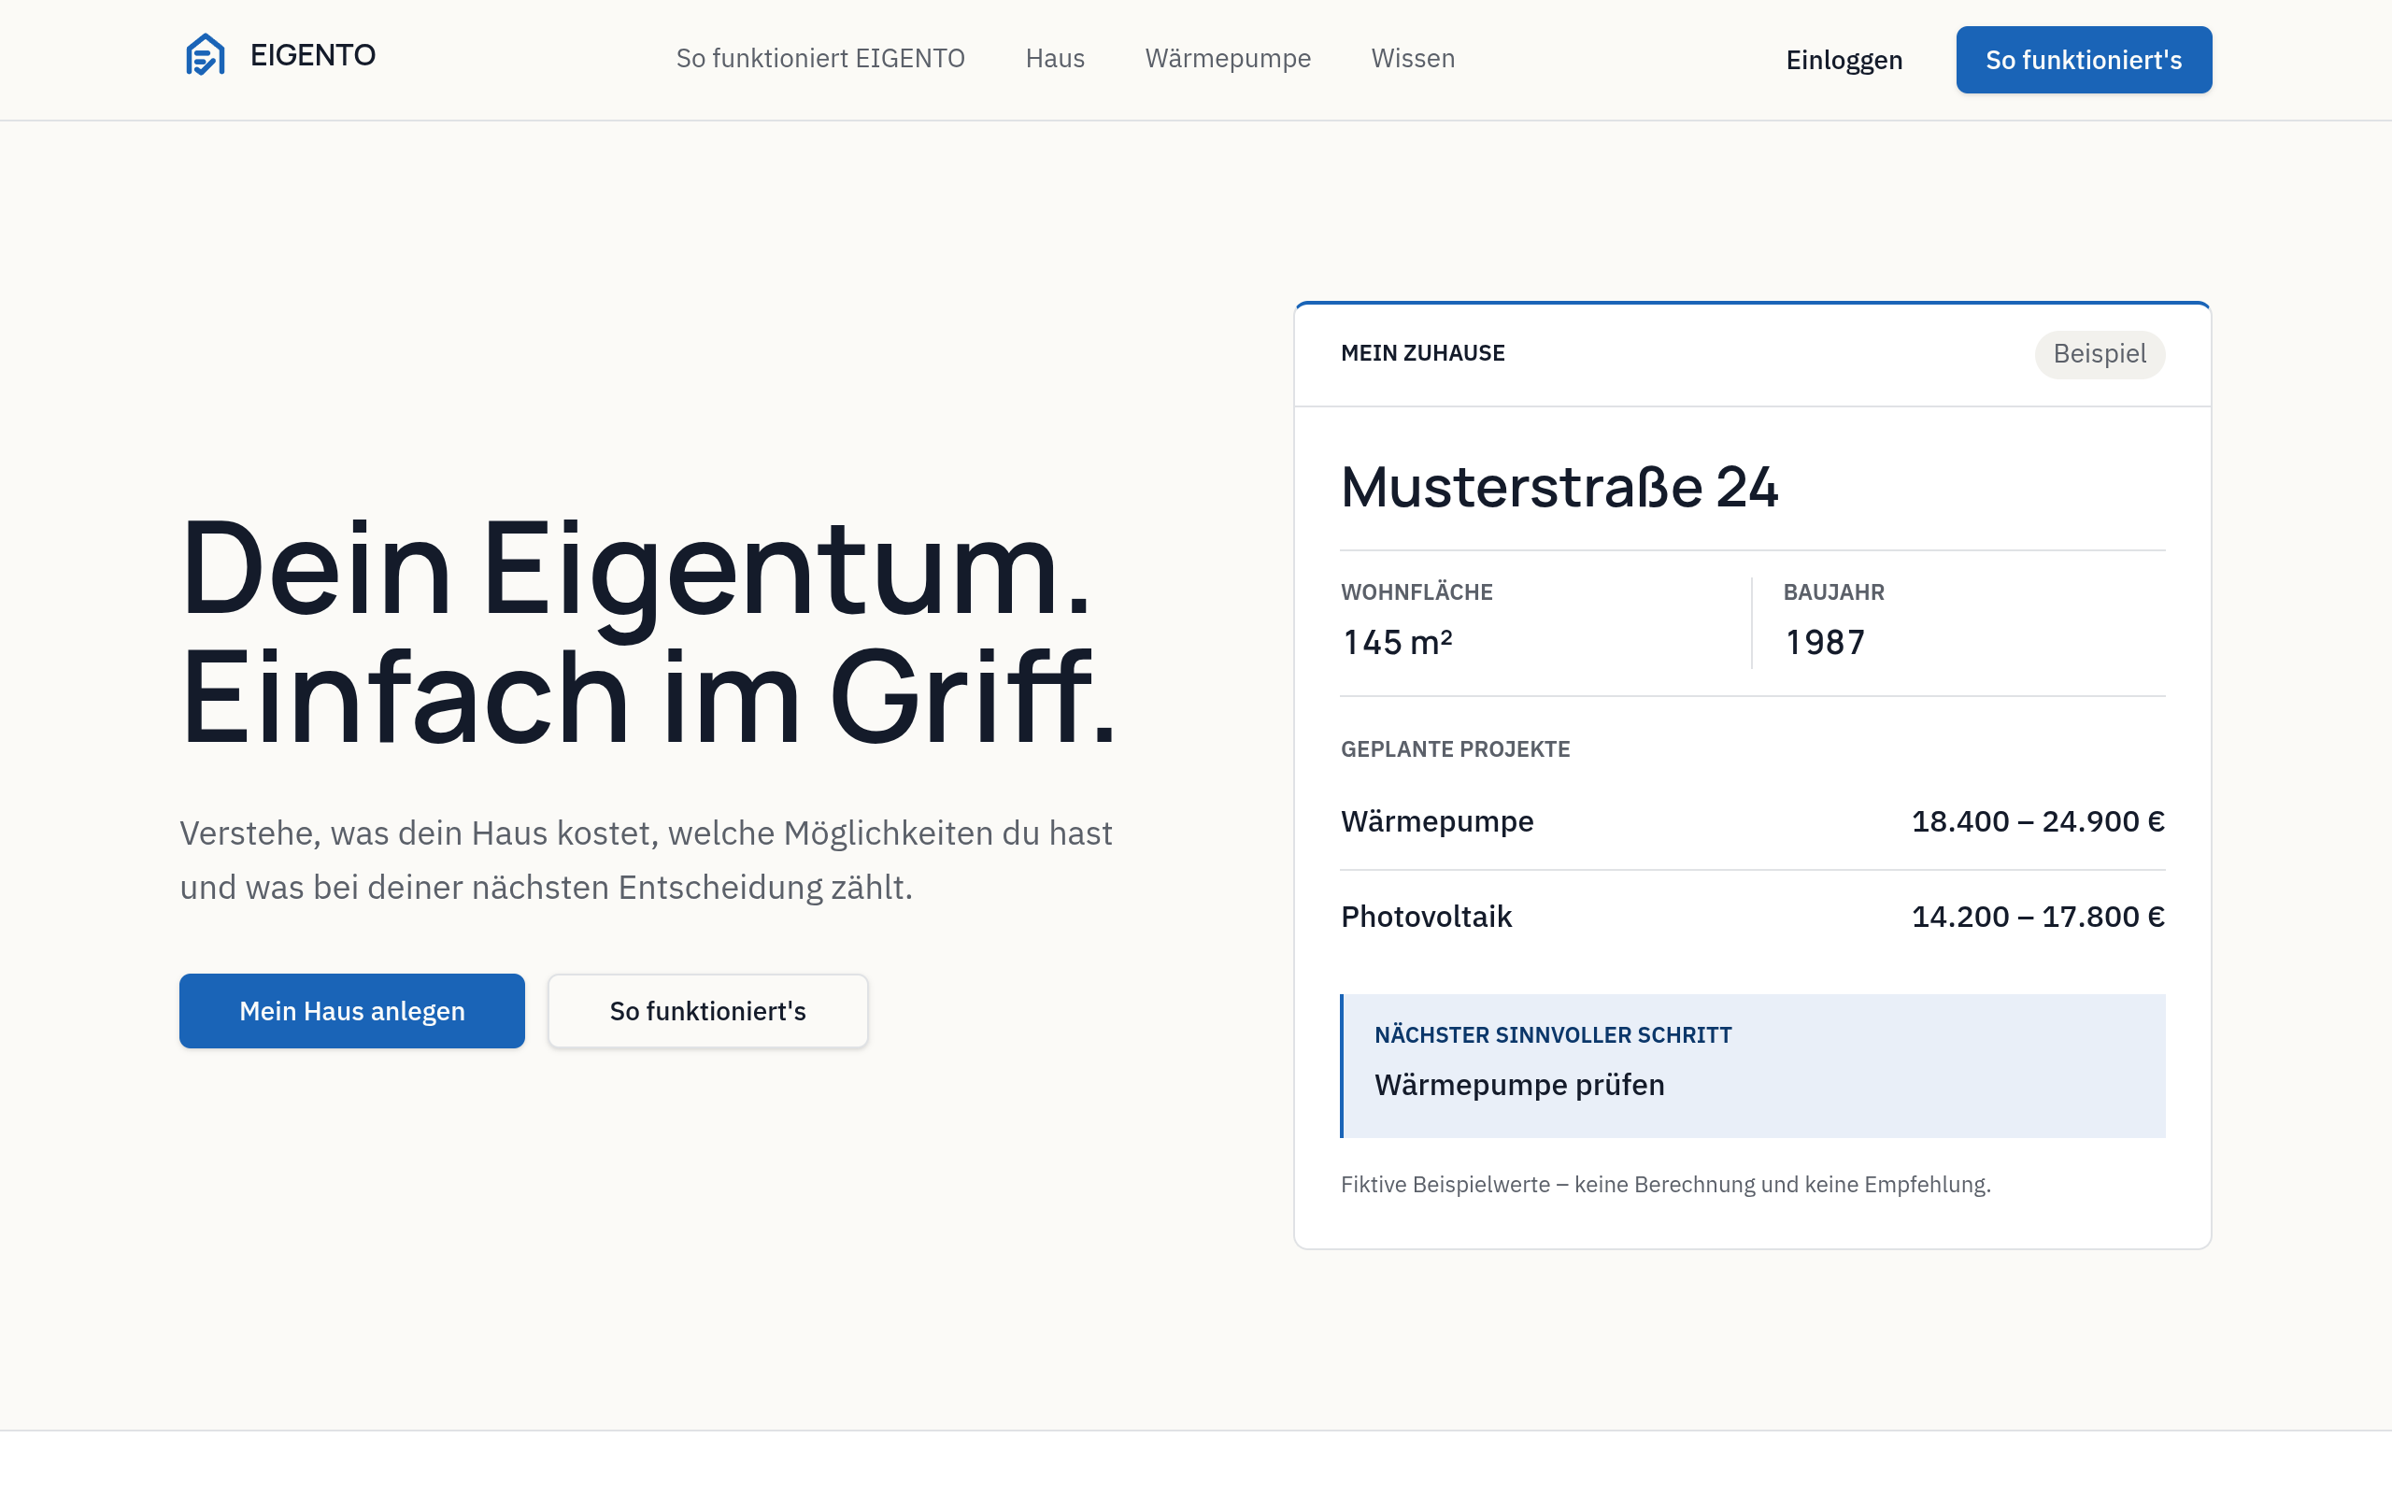This screenshot has height=1495, width=2392.
Task: Click the WOHNFLÄCHE label
Action: (x=1417, y=592)
